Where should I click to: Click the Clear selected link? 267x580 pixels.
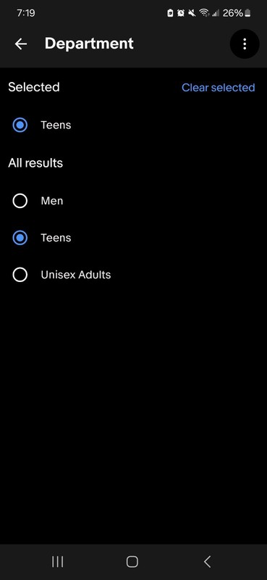tap(219, 88)
